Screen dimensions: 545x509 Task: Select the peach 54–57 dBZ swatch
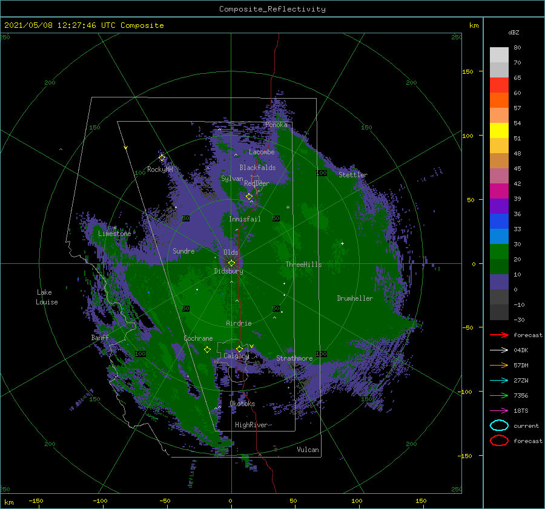tap(499, 116)
